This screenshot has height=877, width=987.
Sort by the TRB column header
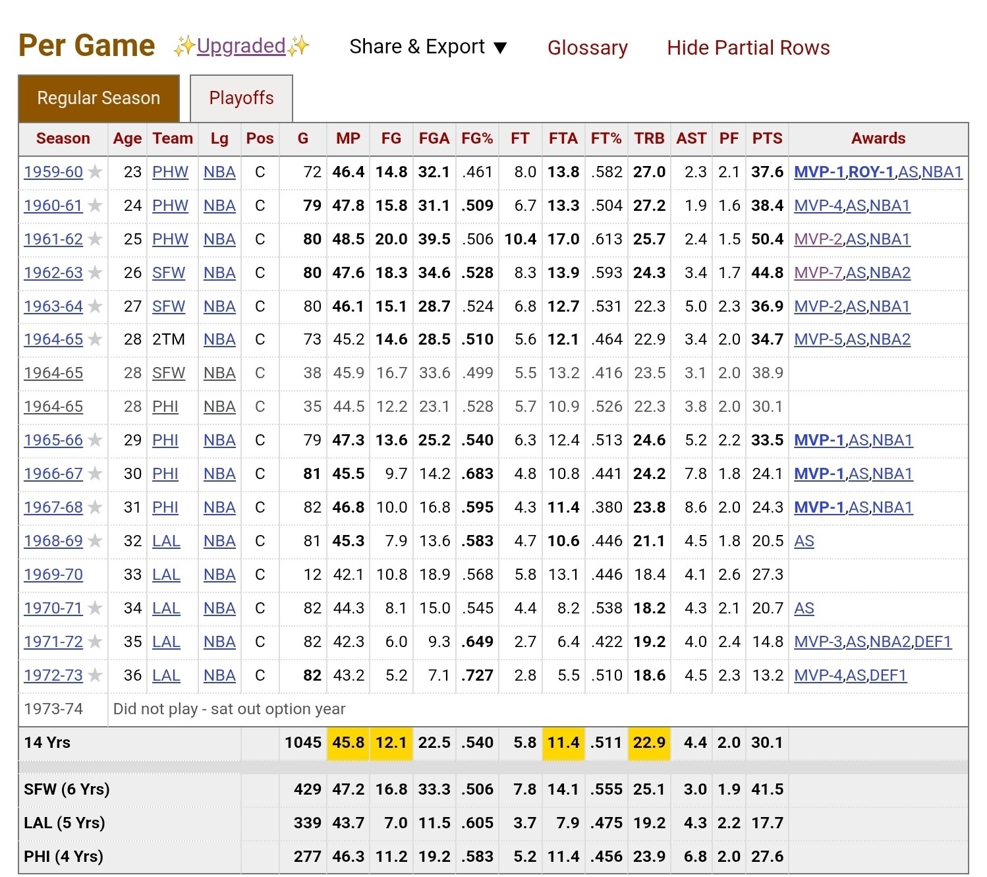(x=650, y=138)
